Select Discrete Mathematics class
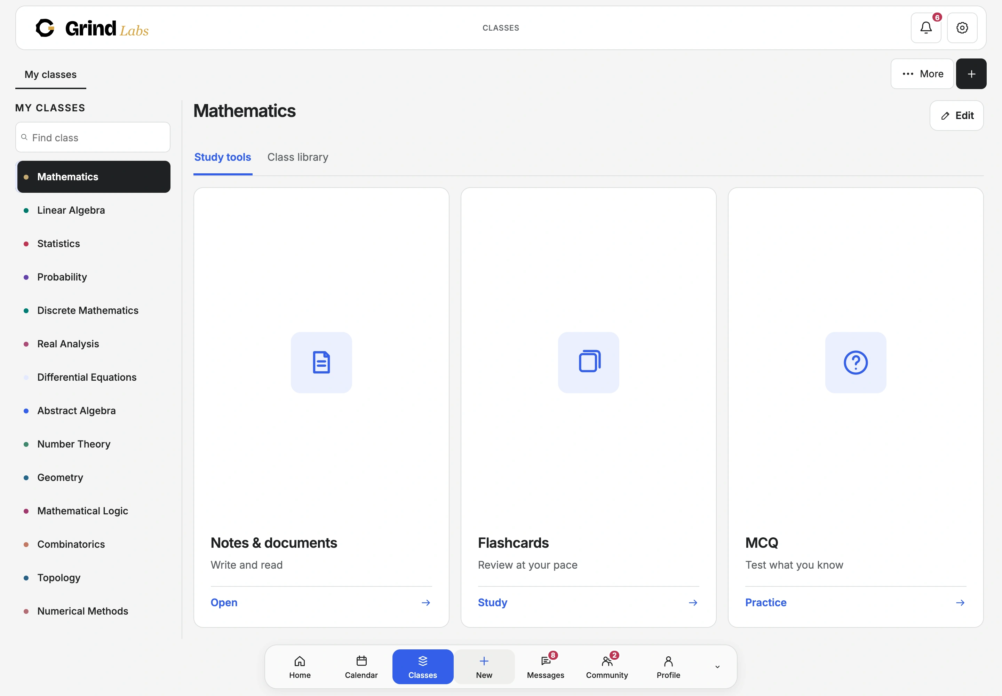The width and height of the screenshot is (1002, 696). [x=93, y=310]
